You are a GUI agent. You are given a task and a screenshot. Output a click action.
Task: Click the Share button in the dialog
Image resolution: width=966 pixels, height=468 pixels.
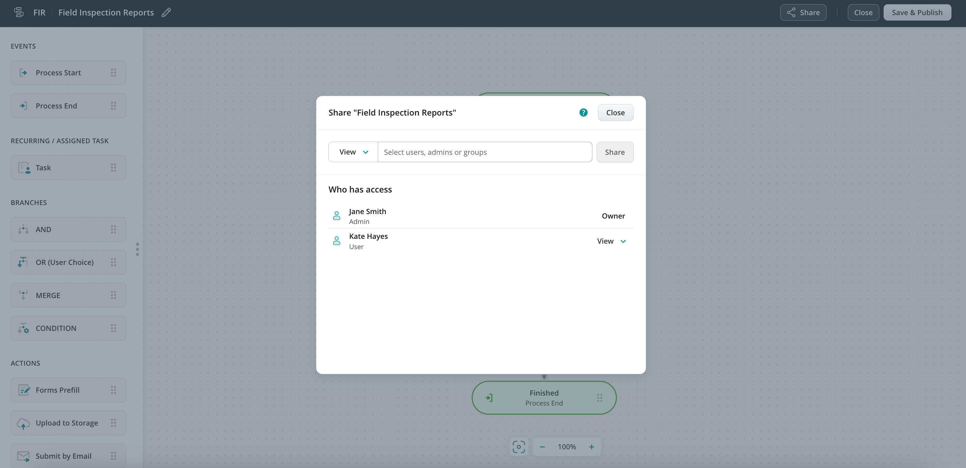tap(615, 152)
